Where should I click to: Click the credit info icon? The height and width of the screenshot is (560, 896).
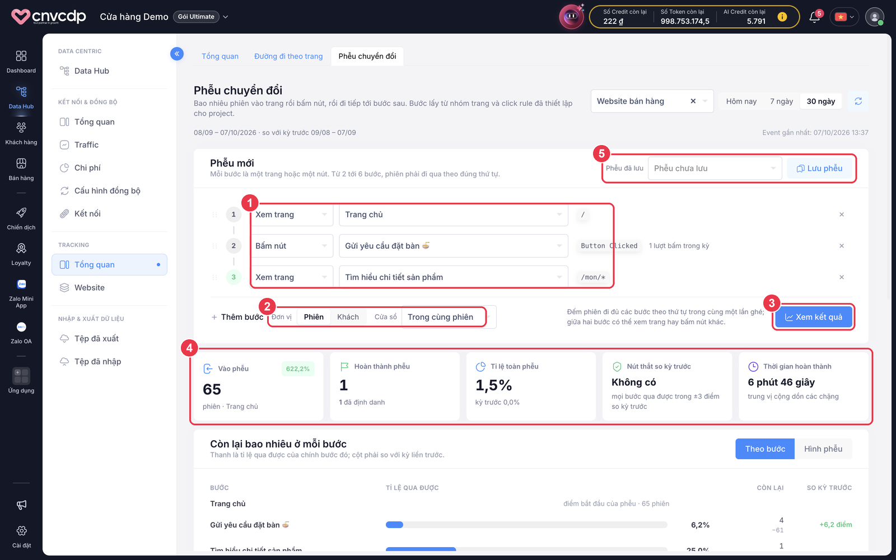782,17
